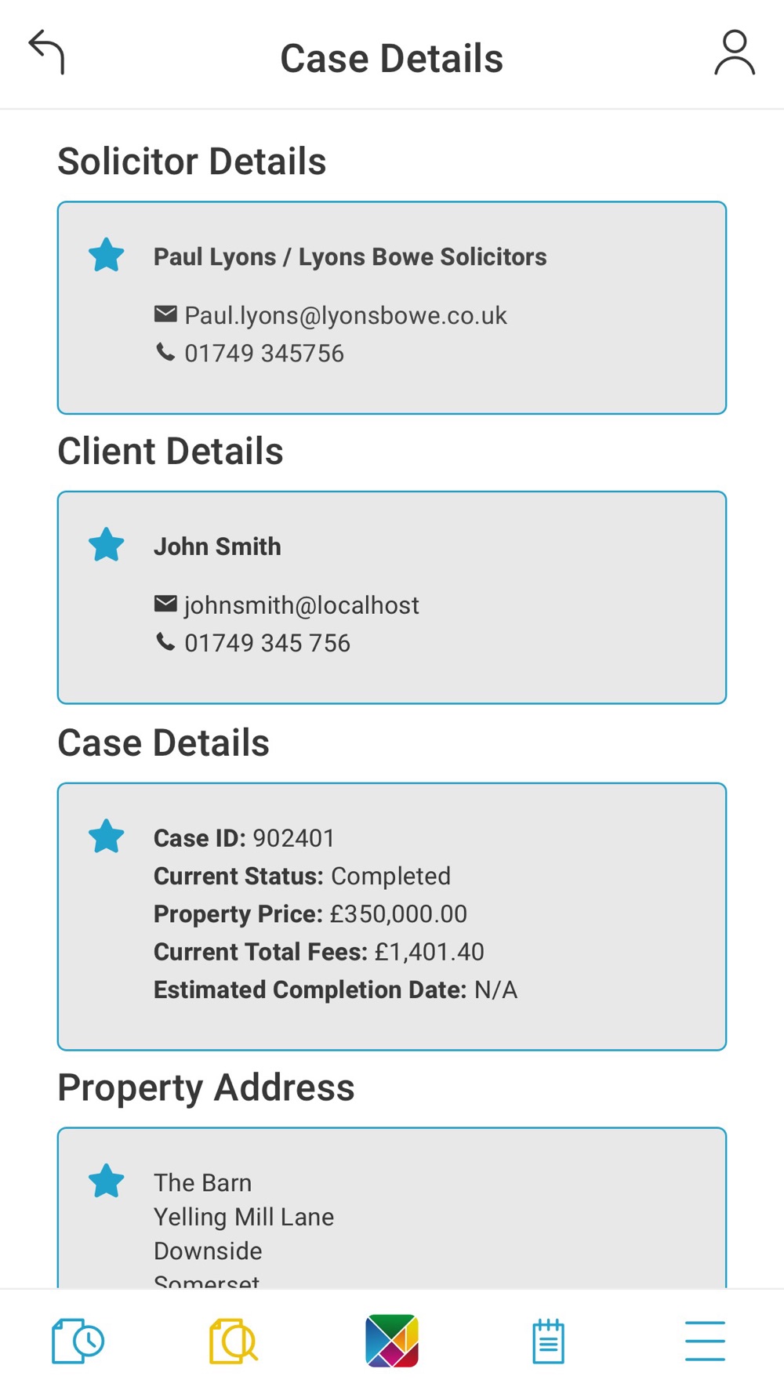Viewport: 784px width, 1394px height.
Task: Select the Yelling Mill Lane address line
Action: pyautogui.click(x=244, y=1217)
